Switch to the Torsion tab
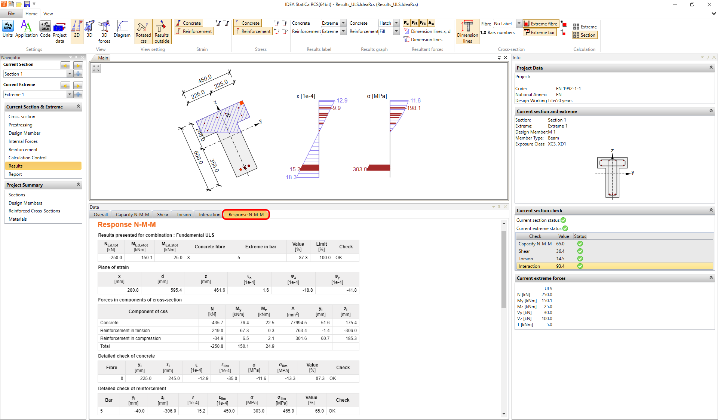The height and width of the screenshot is (420, 718). point(183,214)
